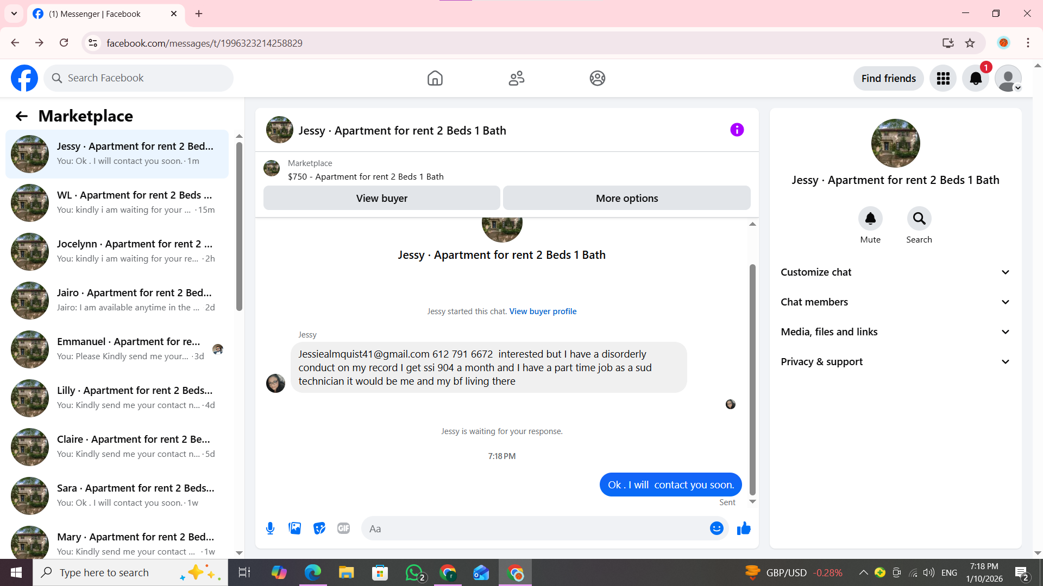Send a thumbs-up like
Viewport: 1043px width, 586px height.
coord(744,528)
